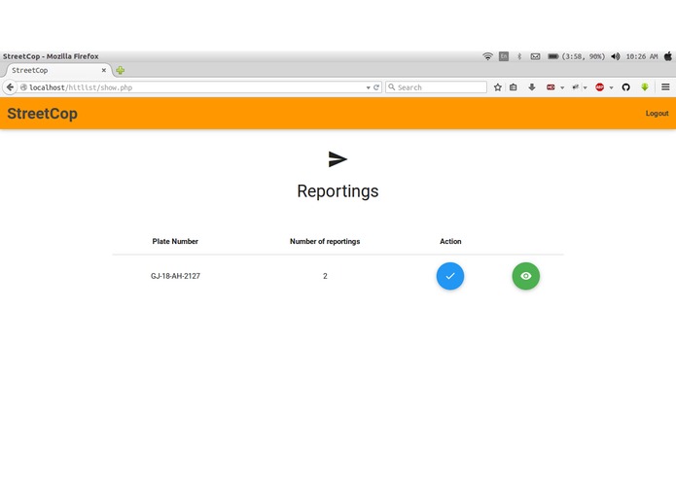This screenshot has height=480, width=676.
Task: Expand the red extension's dropdown arrow
Action: point(562,87)
